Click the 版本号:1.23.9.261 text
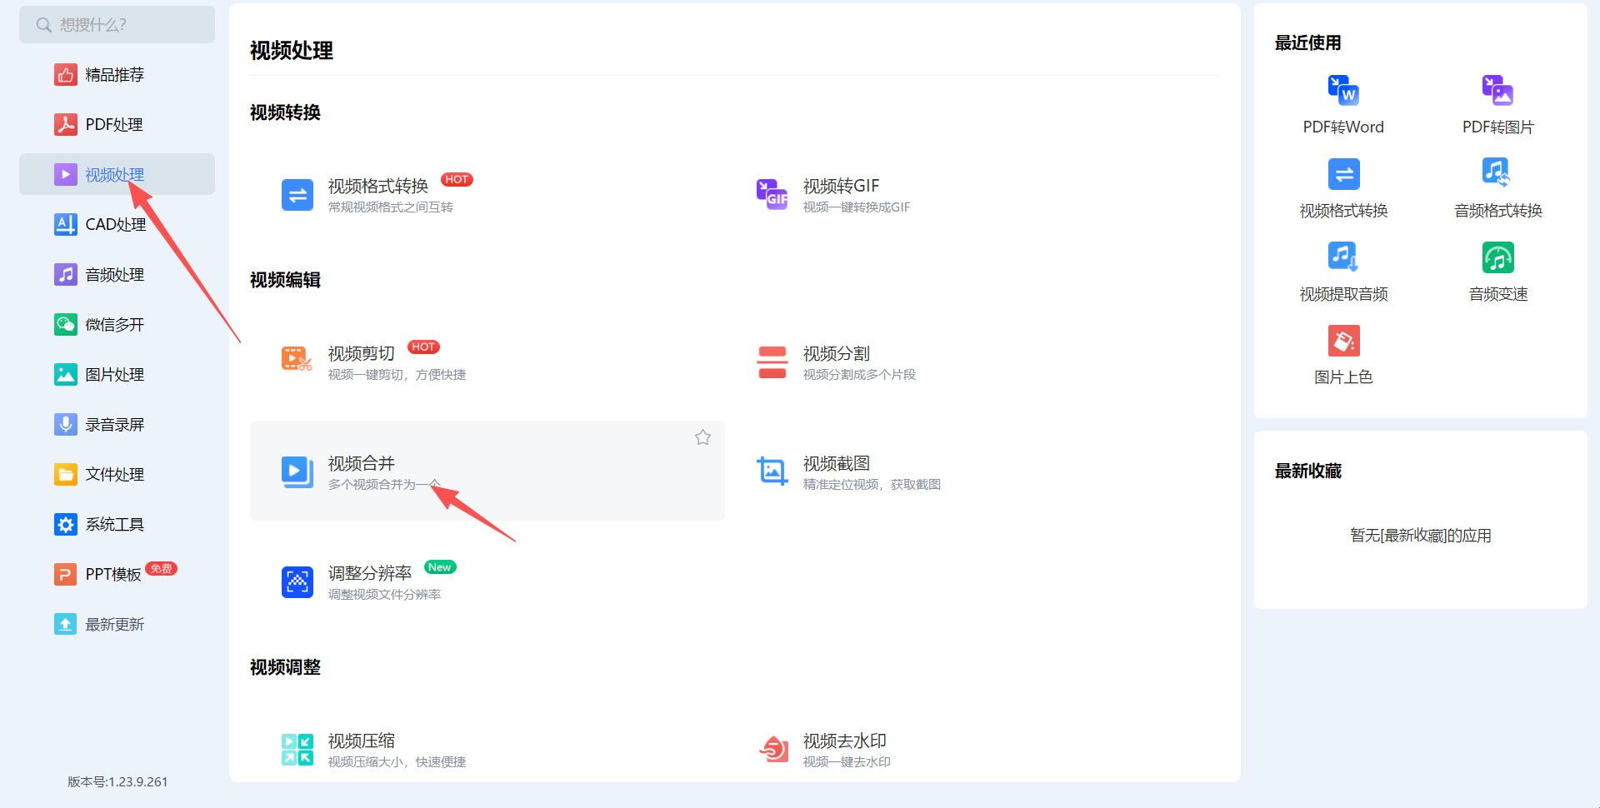 [x=117, y=781]
